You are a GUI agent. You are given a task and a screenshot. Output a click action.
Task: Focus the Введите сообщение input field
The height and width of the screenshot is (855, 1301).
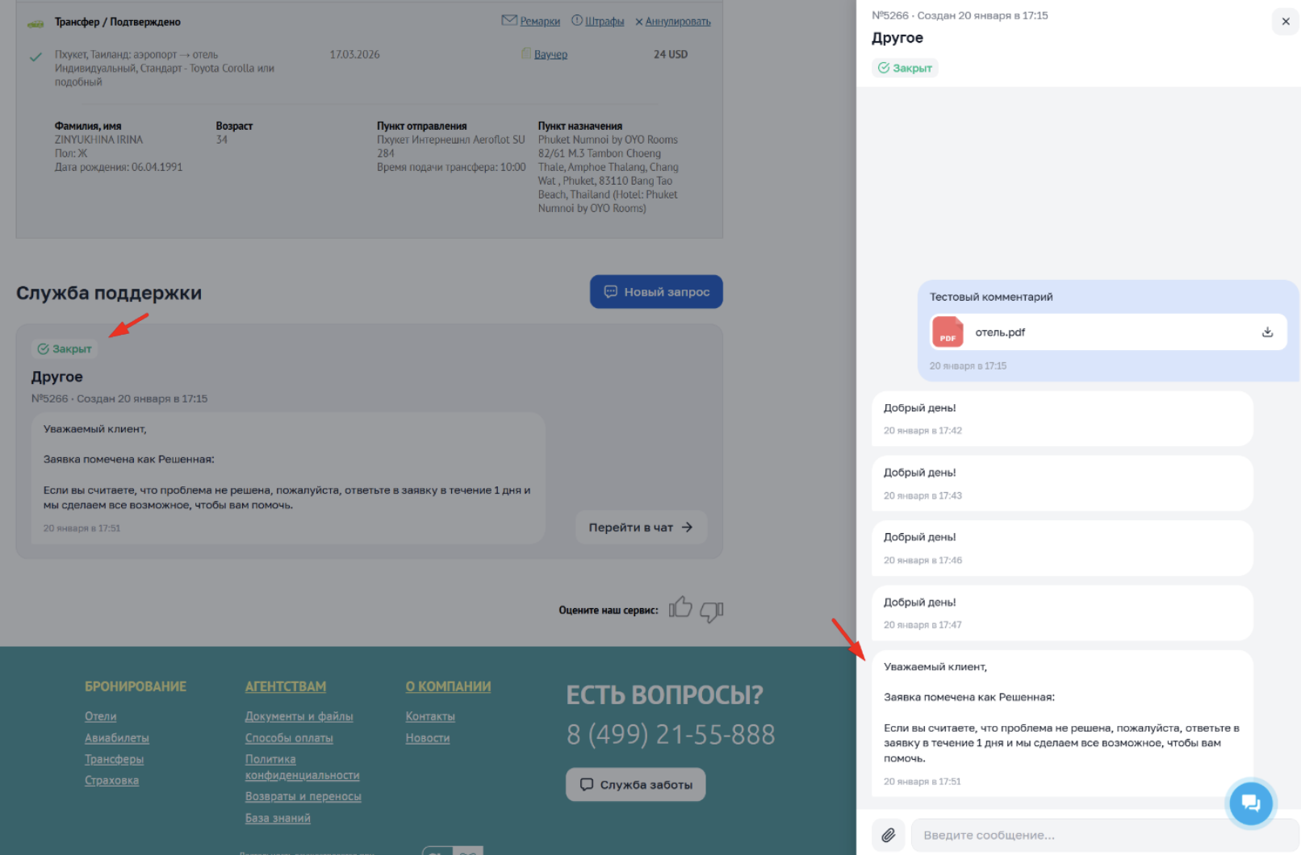point(1098,835)
